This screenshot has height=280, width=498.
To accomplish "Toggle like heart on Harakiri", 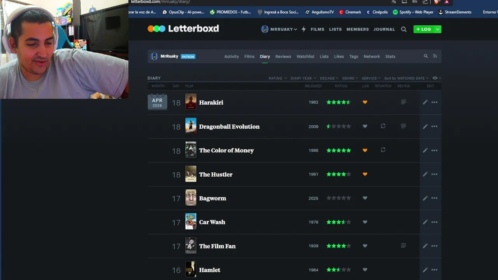I will (x=365, y=102).
